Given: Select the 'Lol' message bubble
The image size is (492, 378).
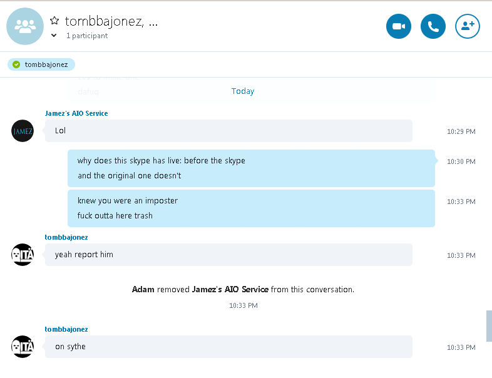Looking at the screenshot, I should point(228,131).
